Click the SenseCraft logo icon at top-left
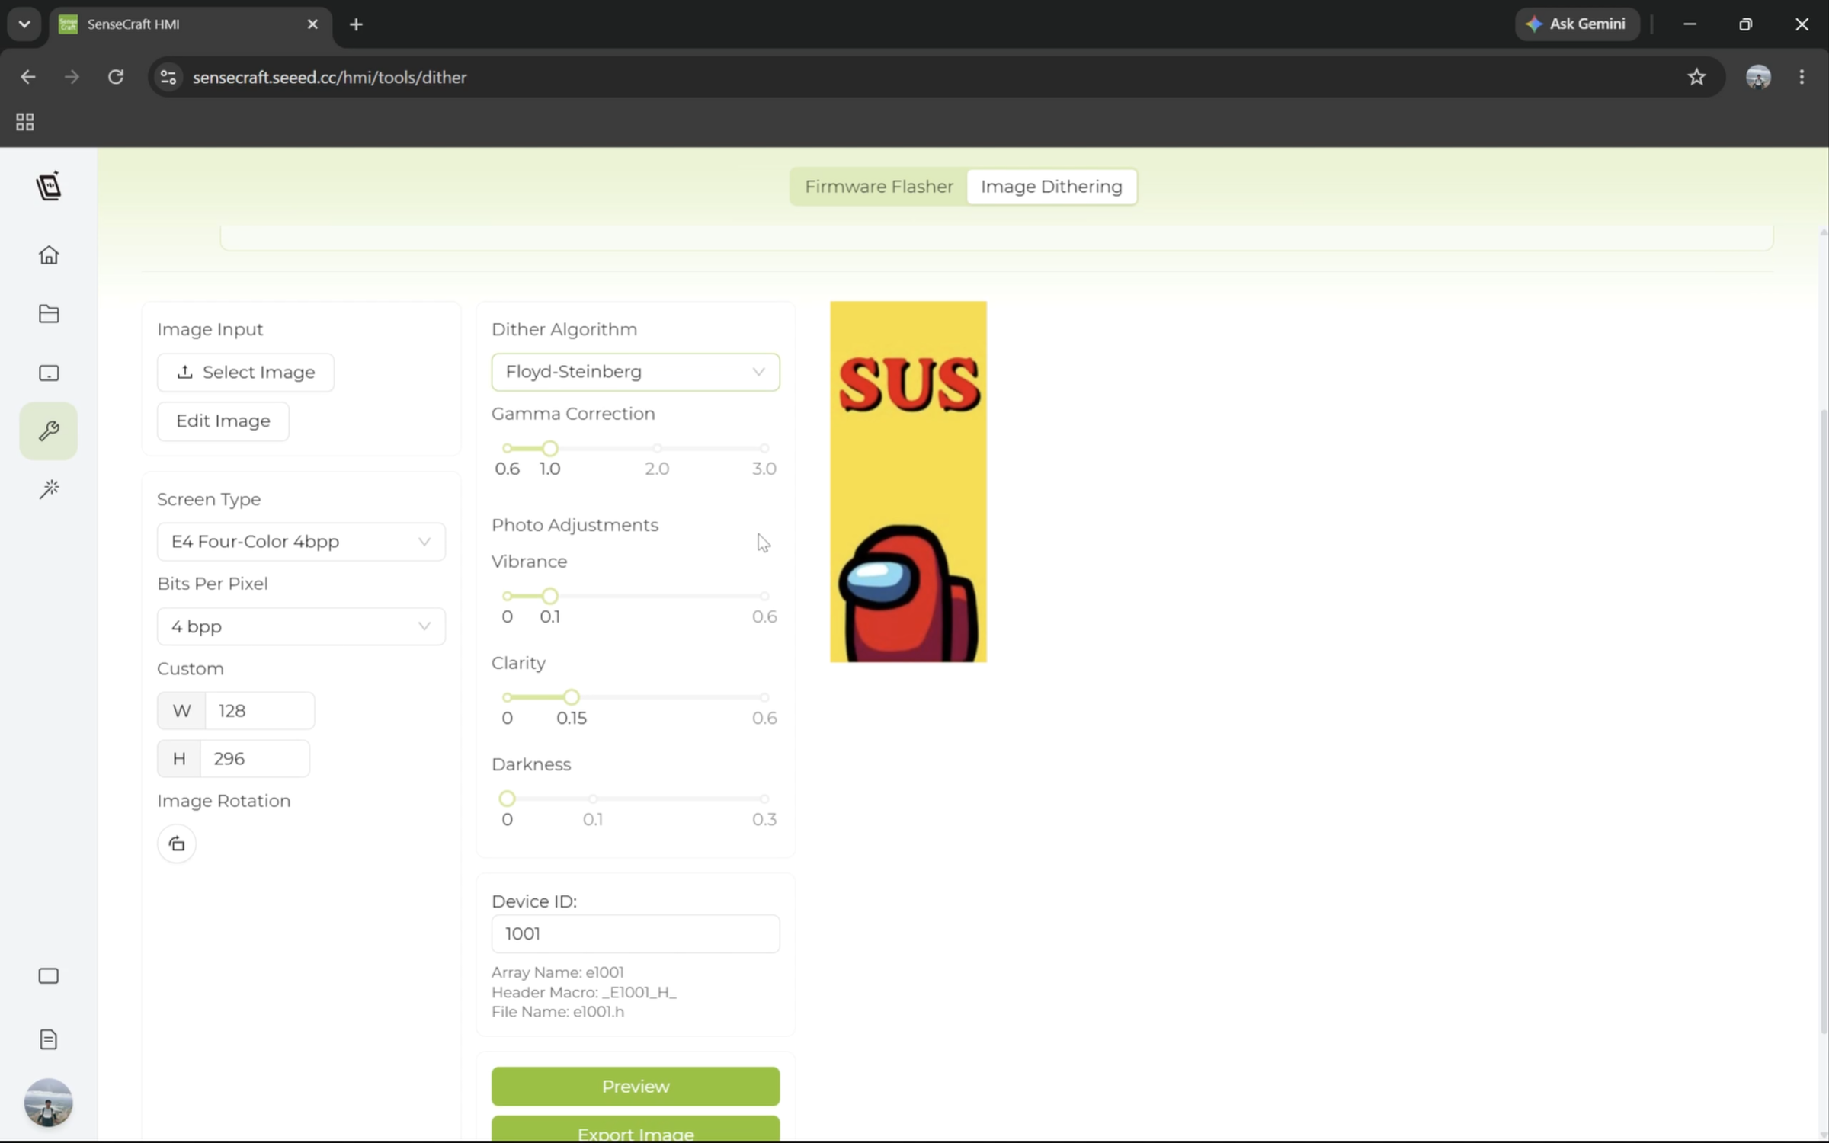Viewport: 1829px width, 1143px height. coord(49,186)
